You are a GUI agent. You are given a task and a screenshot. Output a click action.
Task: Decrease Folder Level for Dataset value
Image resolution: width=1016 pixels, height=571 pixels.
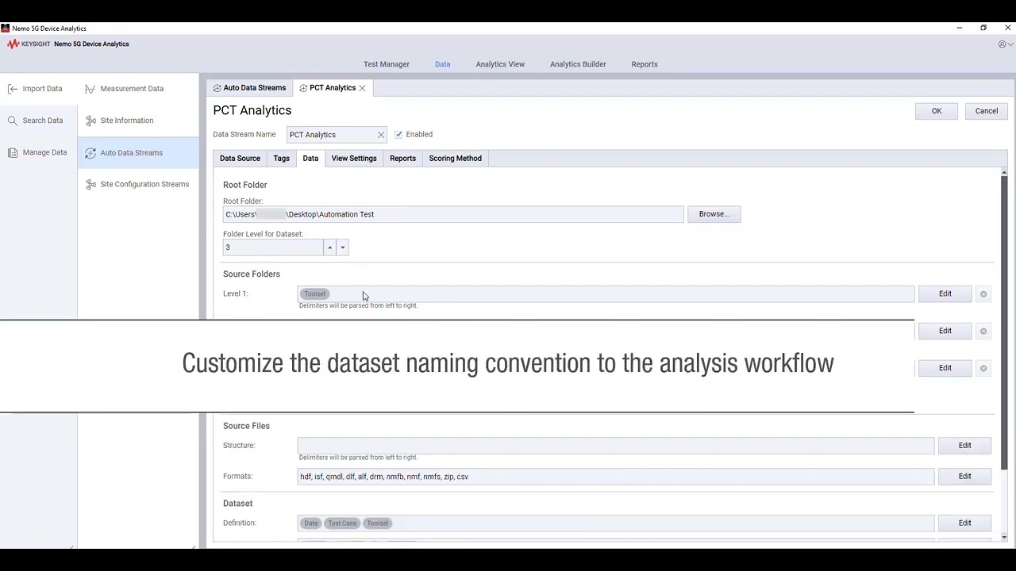coord(343,248)
